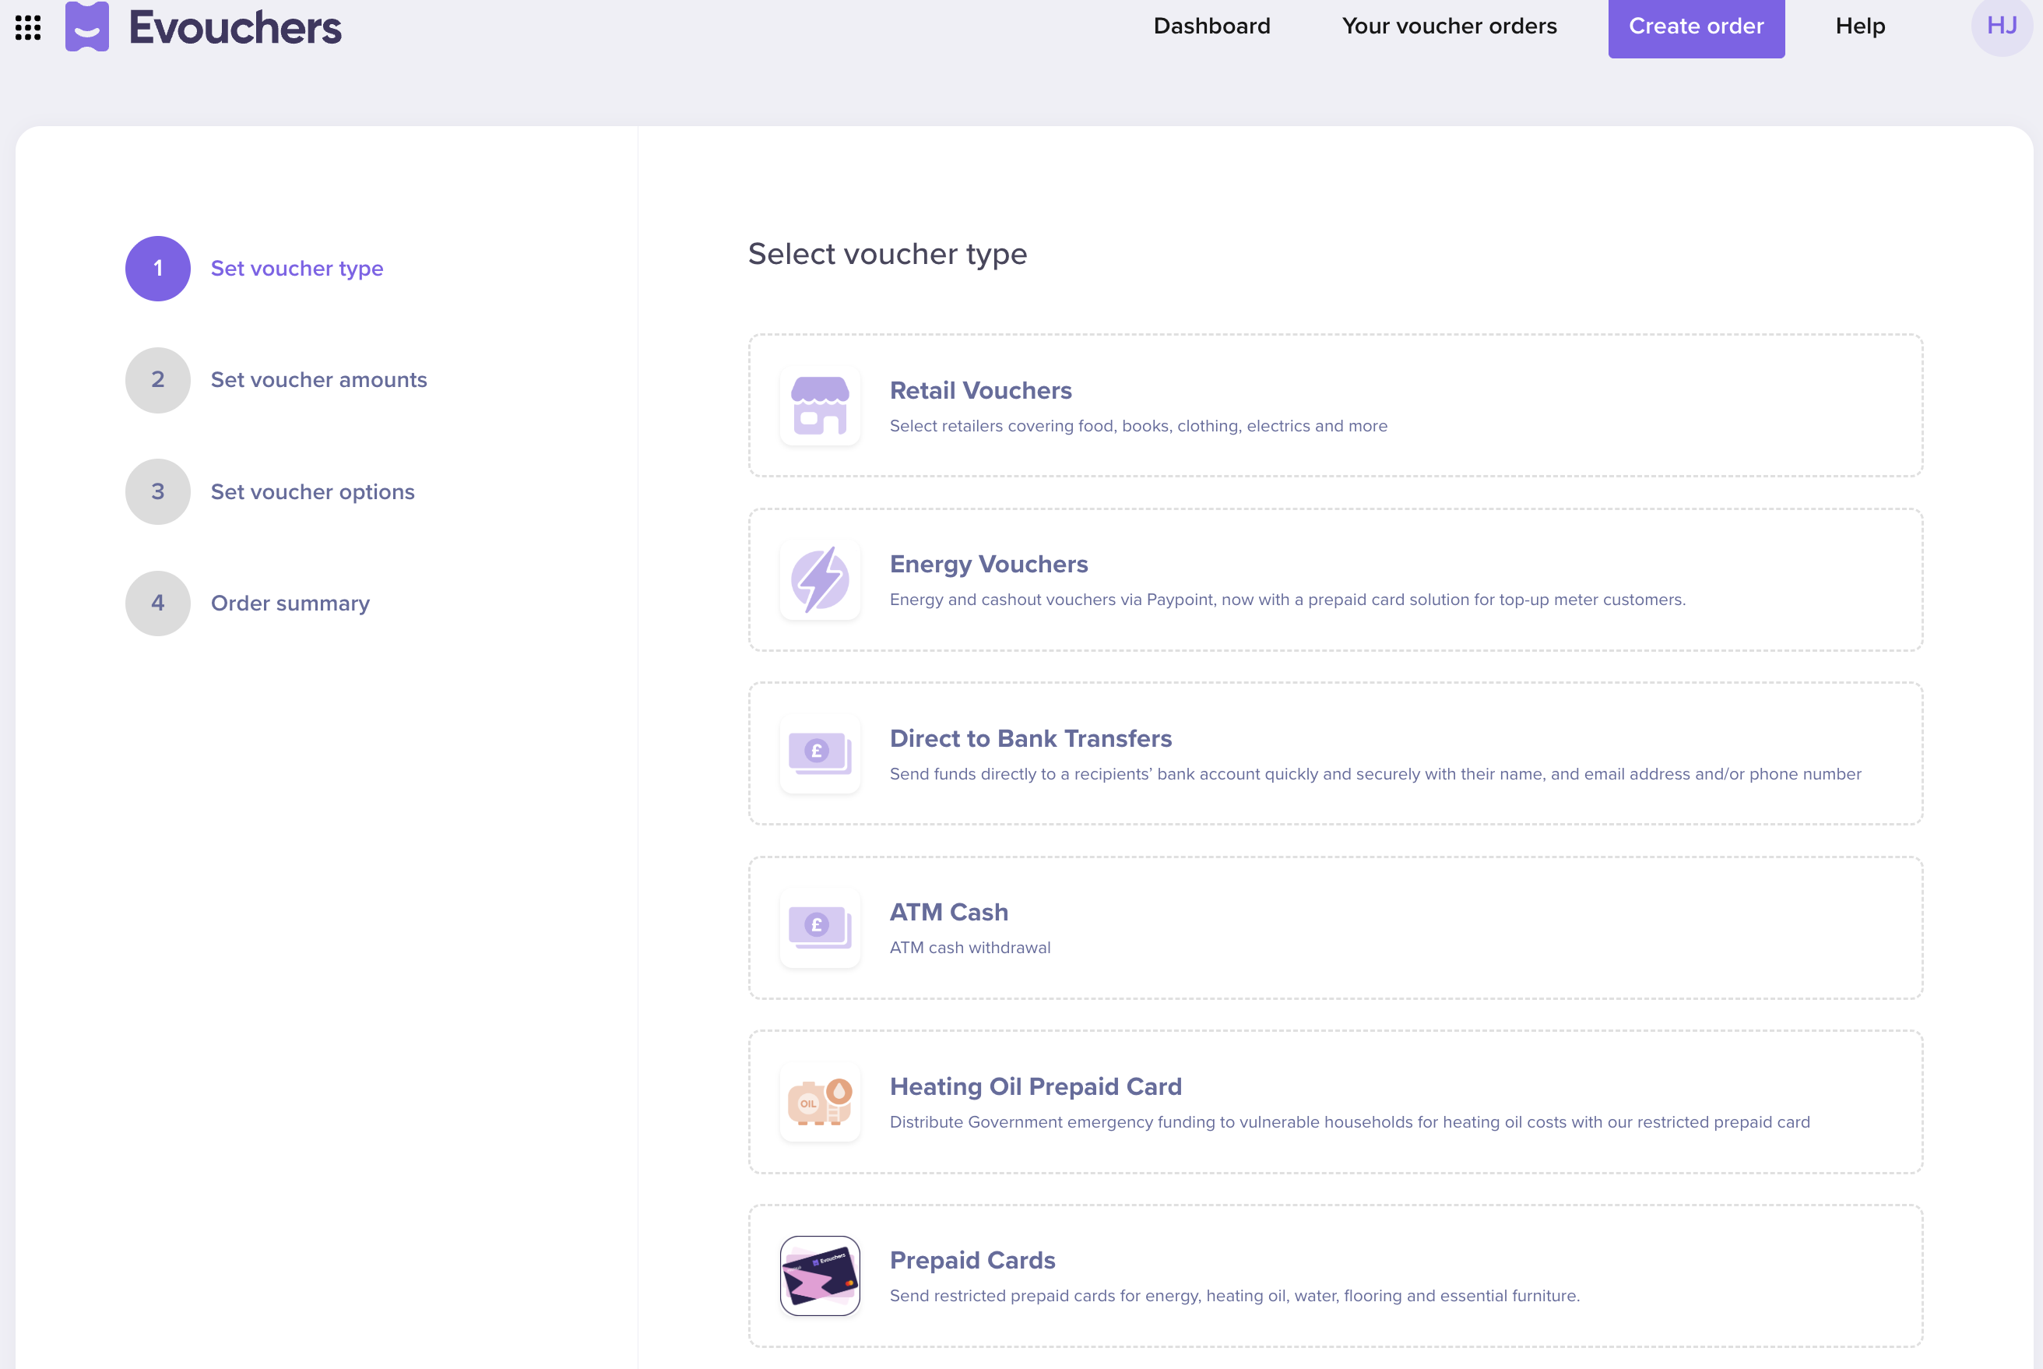The width and height of the screenshot is (2043, 1369).
Task: Open Your voucher orders page
Action: point(1449,26)
